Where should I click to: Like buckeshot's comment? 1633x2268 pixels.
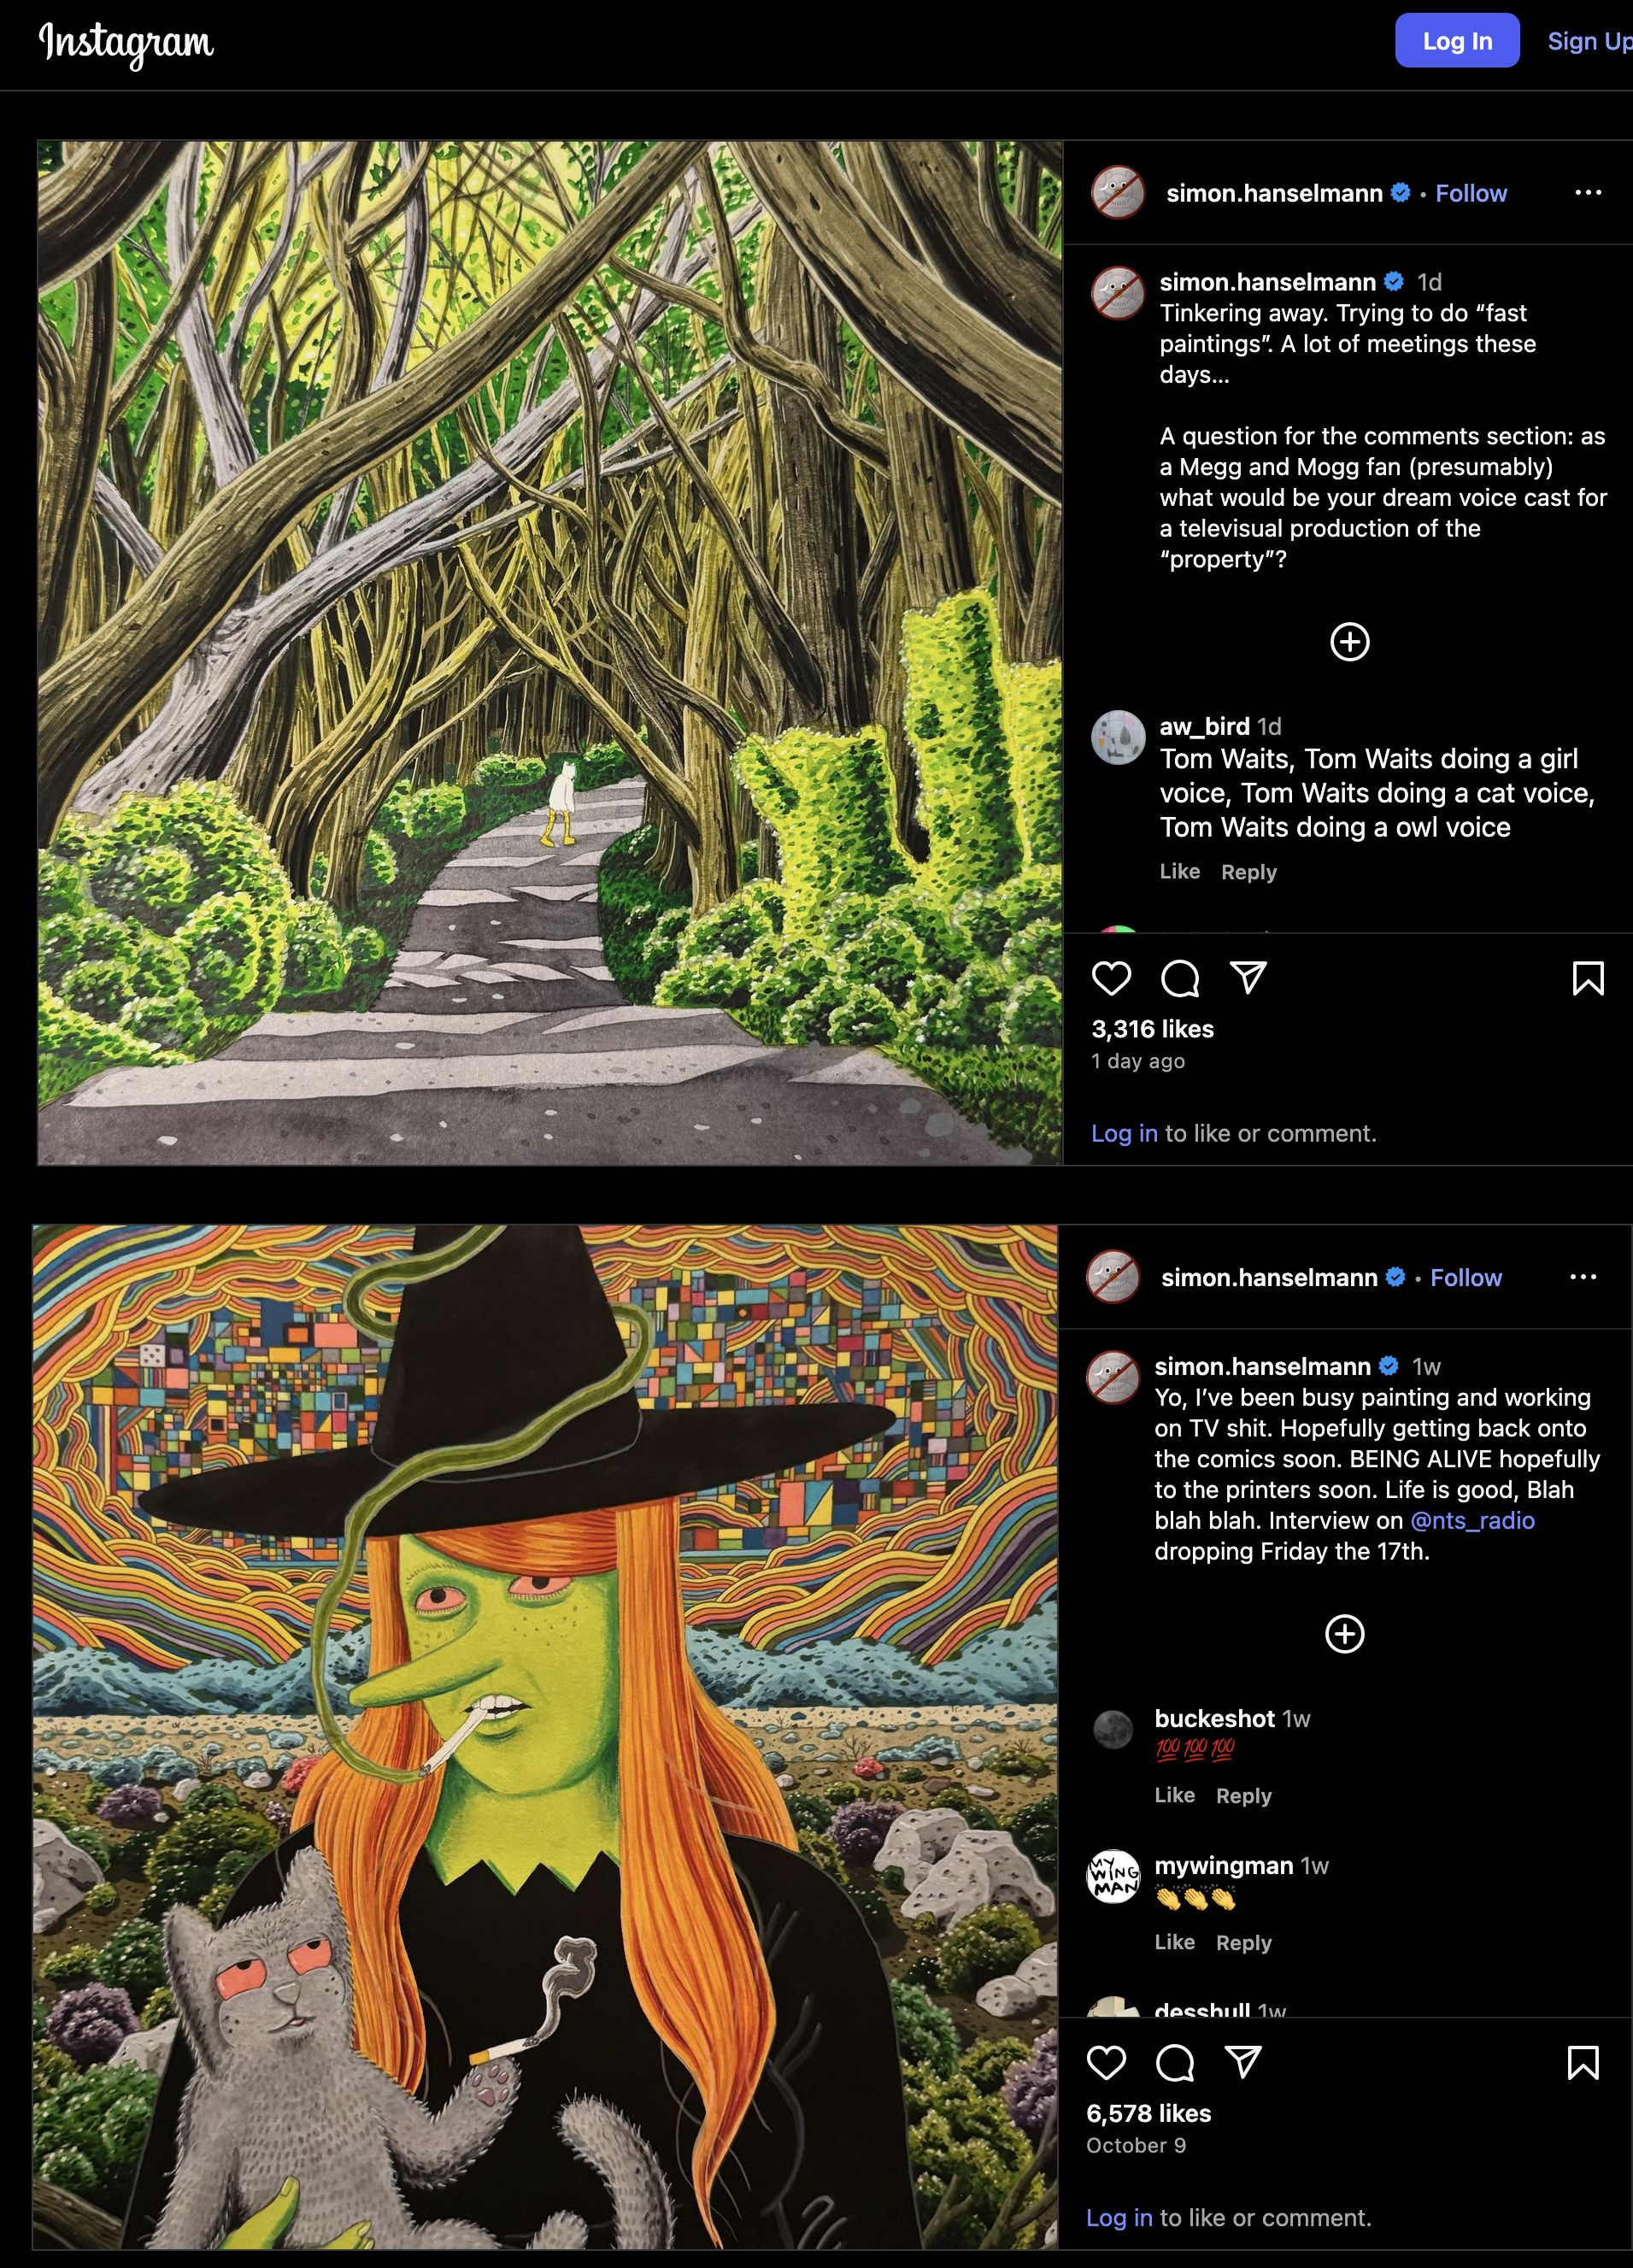tap(1174, 1795)
